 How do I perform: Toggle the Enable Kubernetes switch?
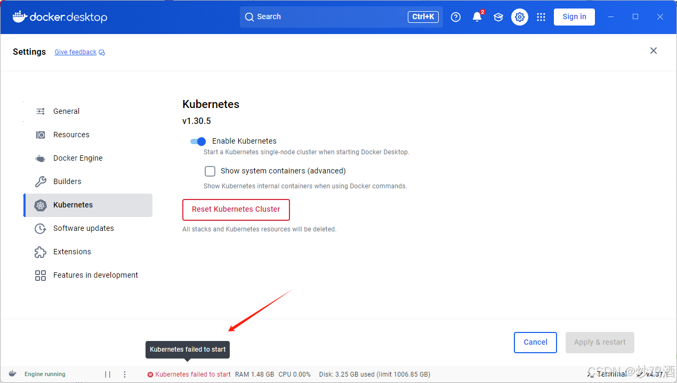(x=198, y=141)
